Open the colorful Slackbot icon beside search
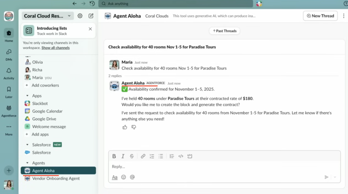Viewport: 348px width, 194px height. point(259,3)
